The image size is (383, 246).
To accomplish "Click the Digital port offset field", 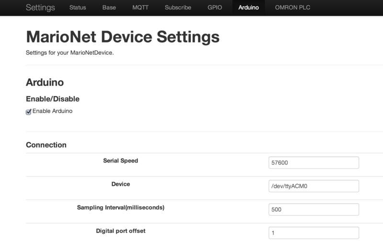I will click(314, 233).
